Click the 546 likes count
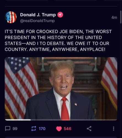Image resolution: width=122 pixels, height=138 pixels. point(67,129)
